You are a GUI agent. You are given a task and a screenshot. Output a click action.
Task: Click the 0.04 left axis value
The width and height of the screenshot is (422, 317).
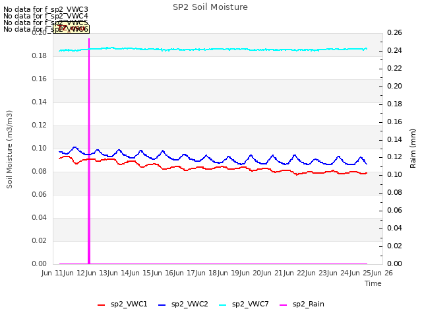click(x=40, y=217)
